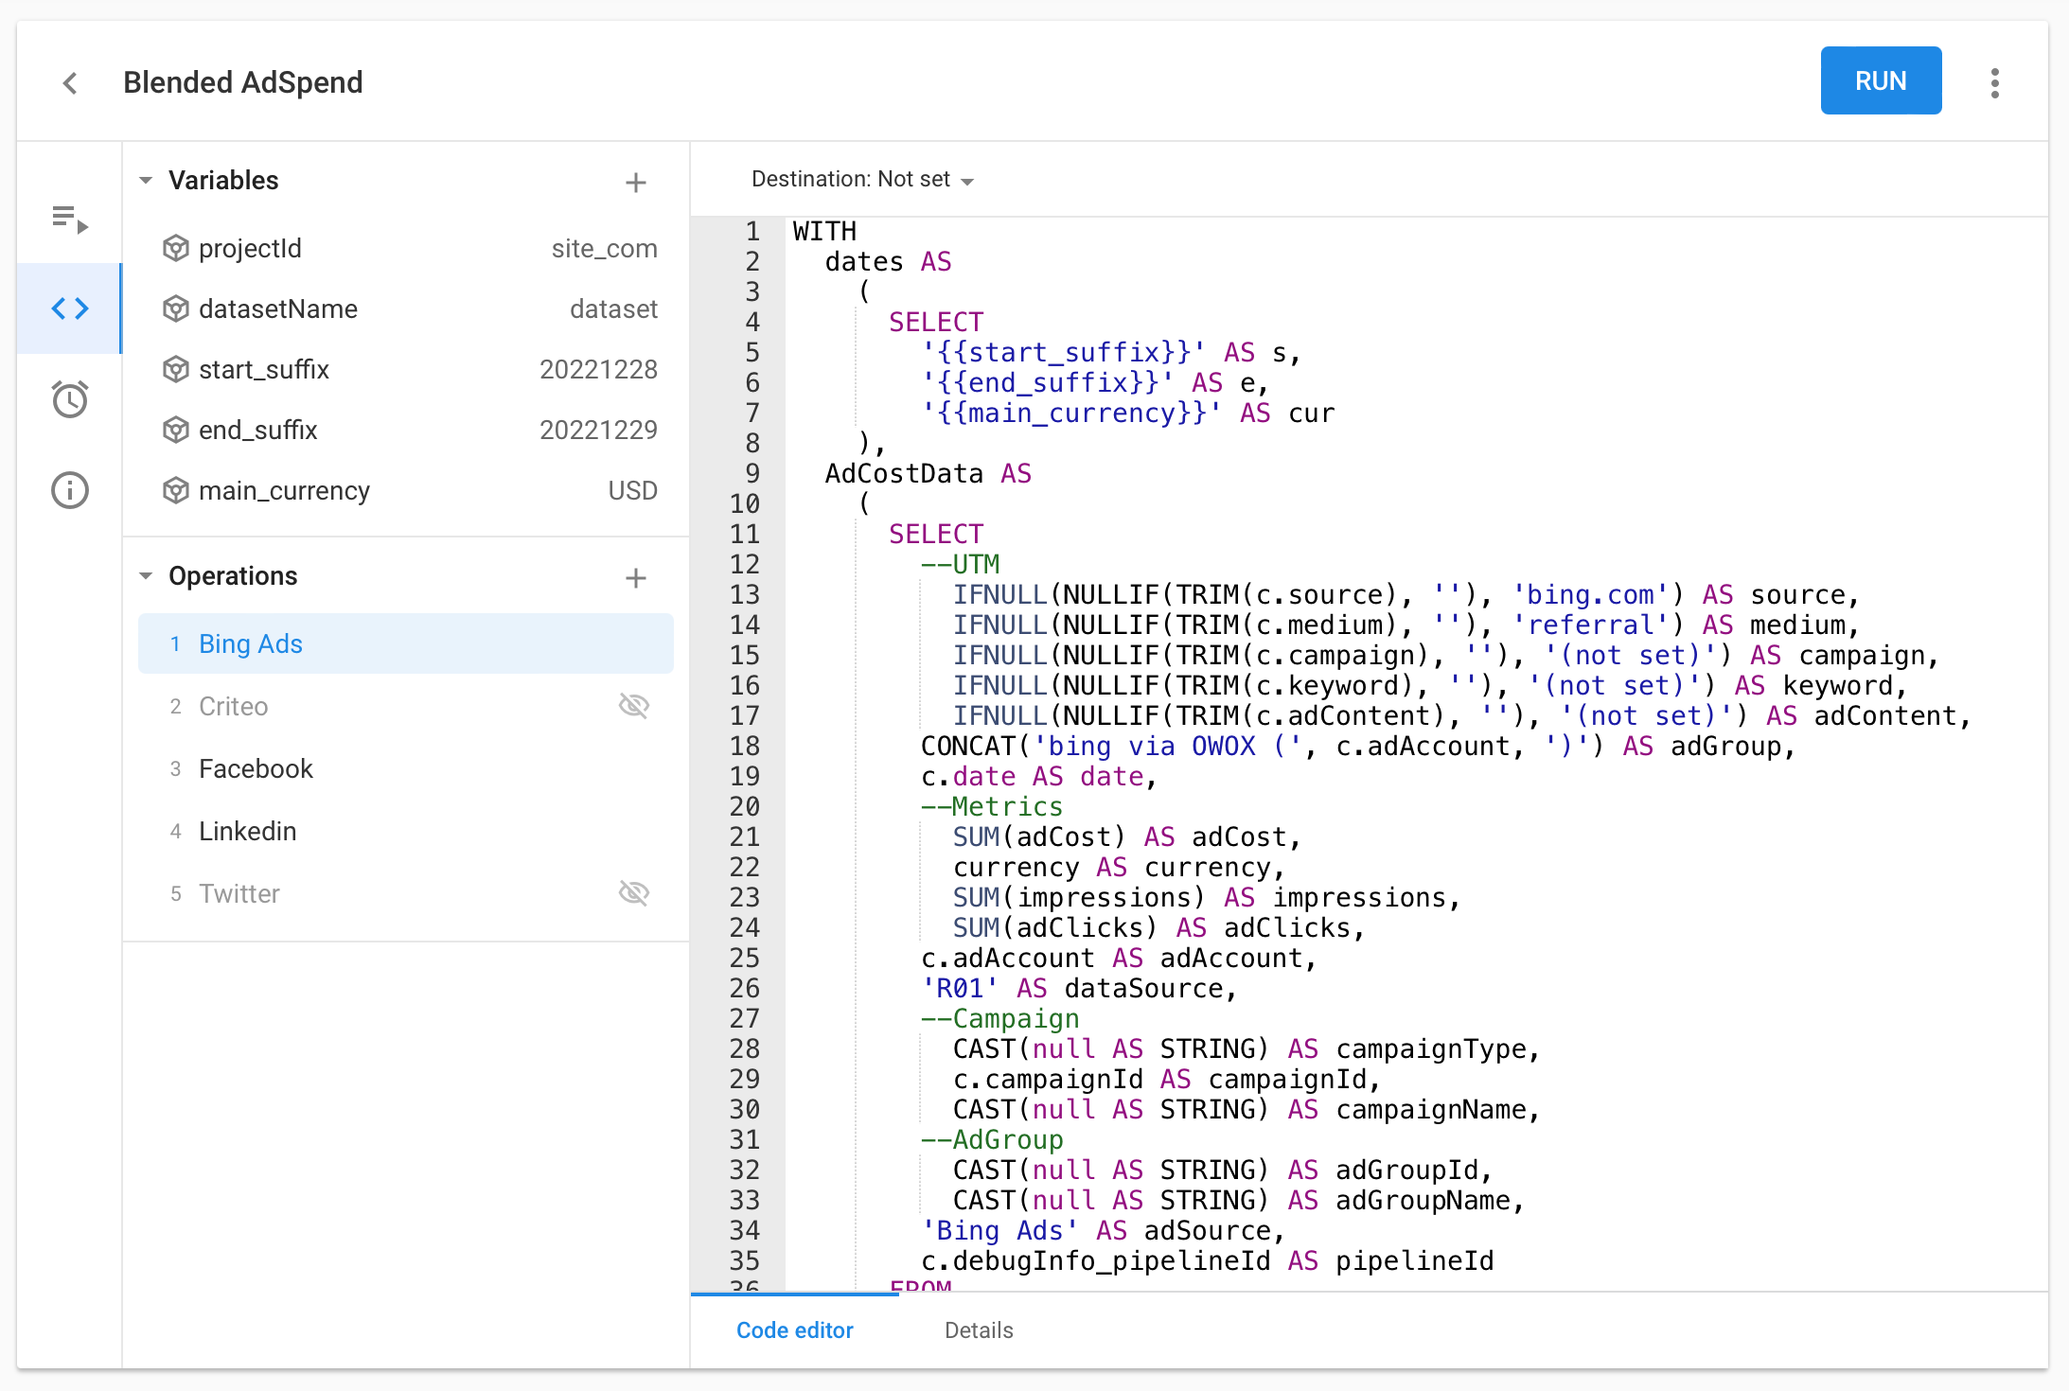Select the code brackets sidebar icon
The image size is (2069, 1391).
pos(70,308)
